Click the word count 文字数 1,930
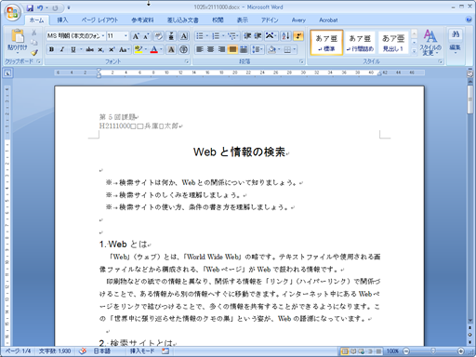The height and width of the screenshot is (357, 476). (55, 351)
